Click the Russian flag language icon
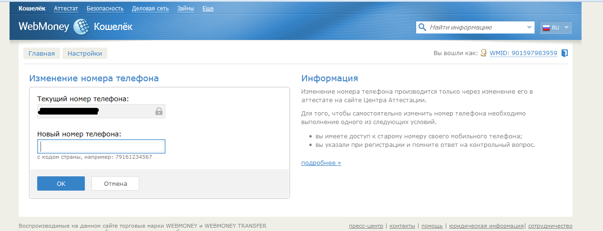The image size is (603, 231). 546,28
